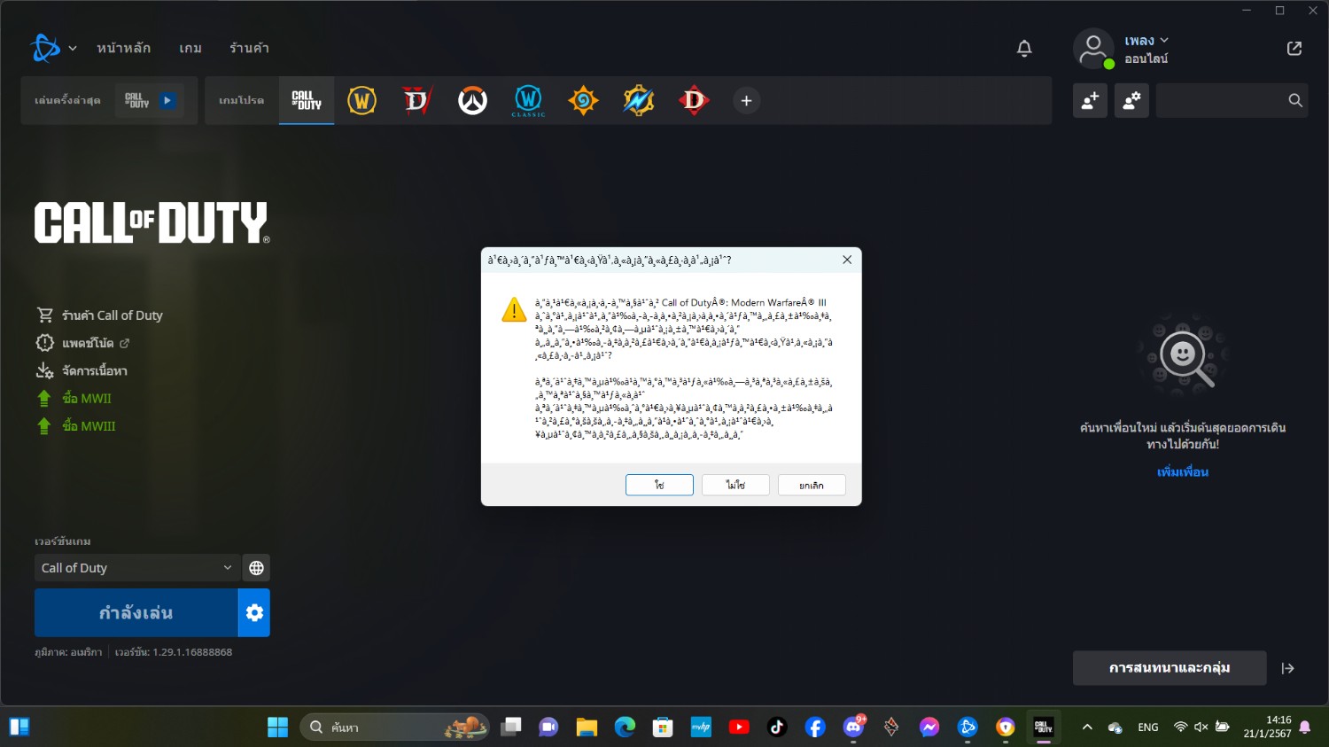Open the เกม games tab
Screen dimensions: 1329x747
click(x=190, y=48)
